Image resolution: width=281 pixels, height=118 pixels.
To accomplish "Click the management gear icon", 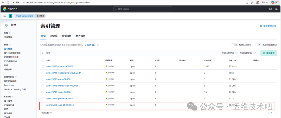I will (6, 25).
